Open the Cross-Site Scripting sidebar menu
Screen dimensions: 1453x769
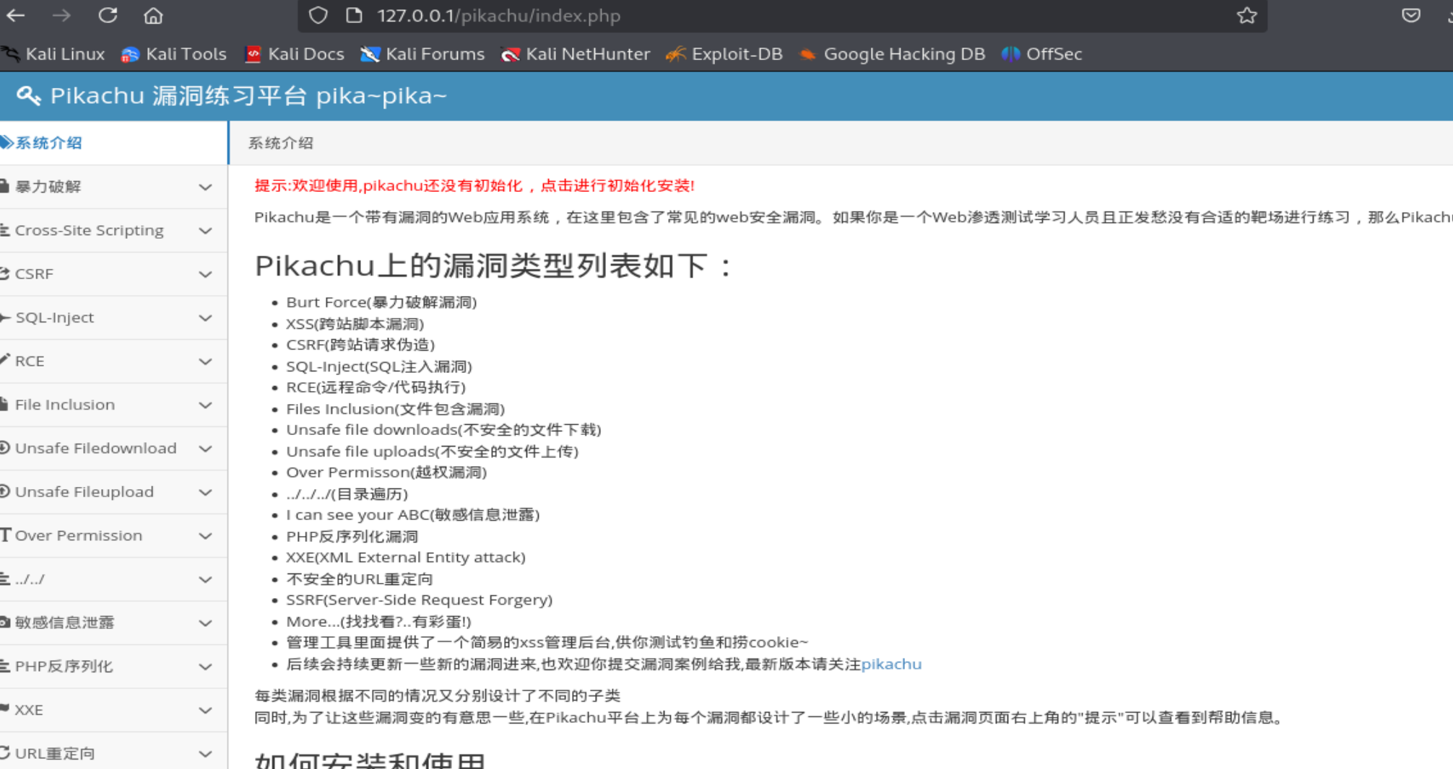click(x=113, y=230)
